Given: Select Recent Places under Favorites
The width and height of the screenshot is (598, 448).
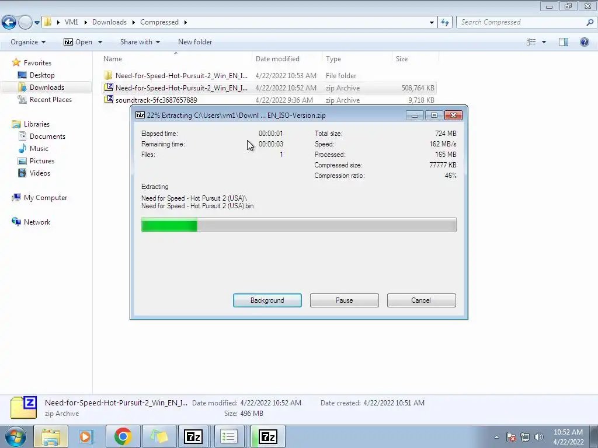Looking at the screenshot, I should point(51,99).
